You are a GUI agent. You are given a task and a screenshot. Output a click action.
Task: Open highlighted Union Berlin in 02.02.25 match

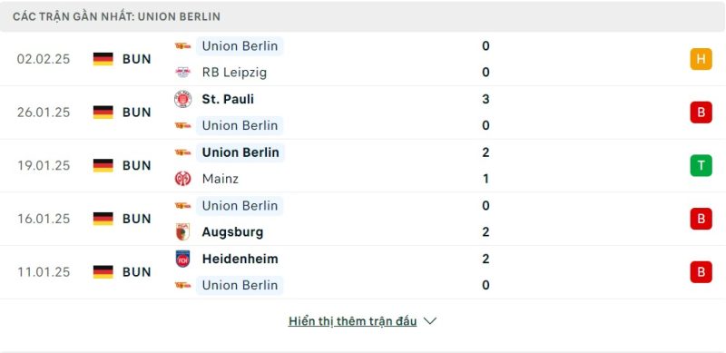coord(240,46)
